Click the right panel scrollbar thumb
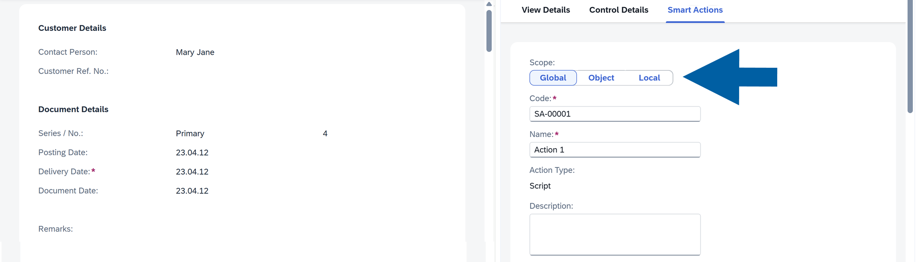 [x=910, y=56]
